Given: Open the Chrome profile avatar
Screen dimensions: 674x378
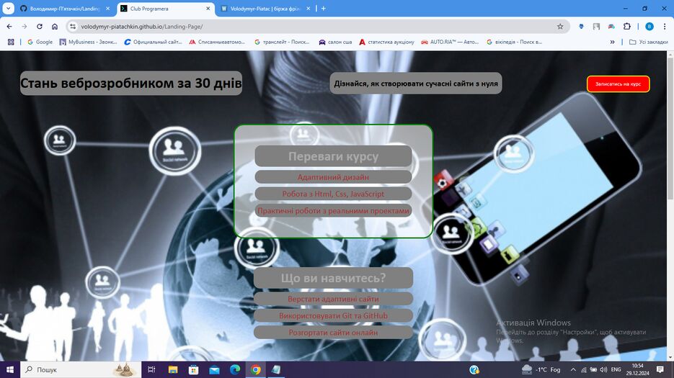Looking at the screenshot, I should point(649,27).
